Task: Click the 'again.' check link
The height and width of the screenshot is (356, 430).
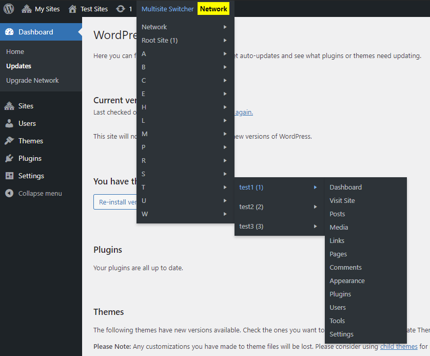Action: click(x=244, y=113)
